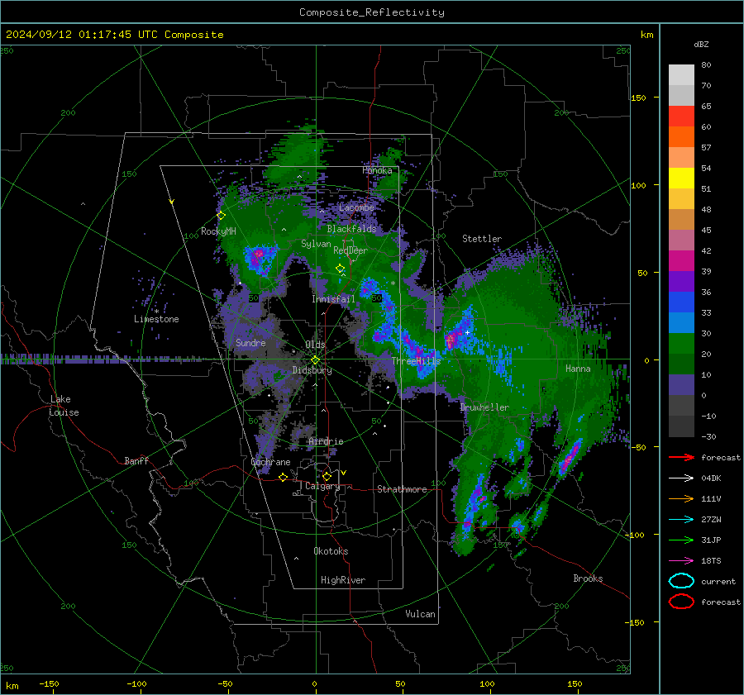This screenshot has height=695, width=744.
Task: Click the HighRiver city label
Action: [343, 580]
